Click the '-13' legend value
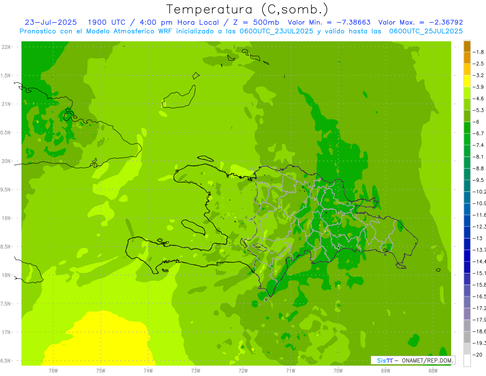The height and width of the screenshot is (376, 486). (478, 238)
